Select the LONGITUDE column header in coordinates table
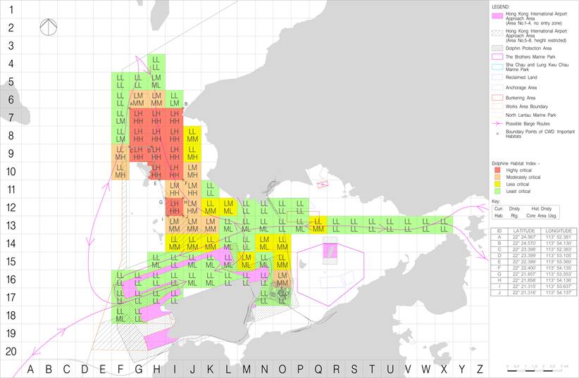 (x=559, y=230)
